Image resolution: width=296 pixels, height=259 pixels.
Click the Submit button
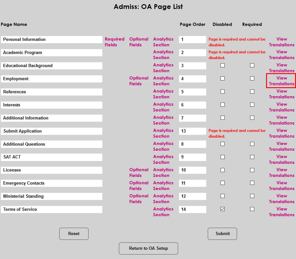pyautogui.click(x=222, y=233)
